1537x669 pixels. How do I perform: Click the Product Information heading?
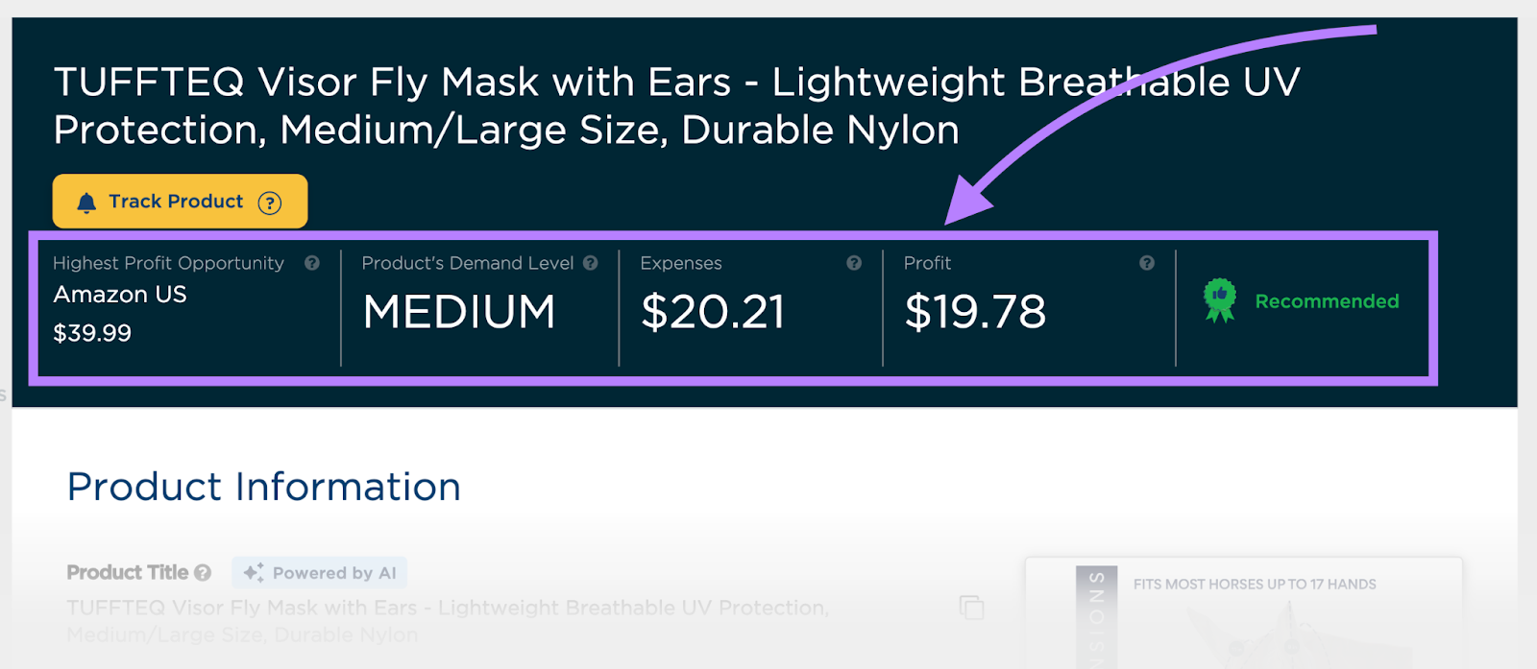pos(264,487)
